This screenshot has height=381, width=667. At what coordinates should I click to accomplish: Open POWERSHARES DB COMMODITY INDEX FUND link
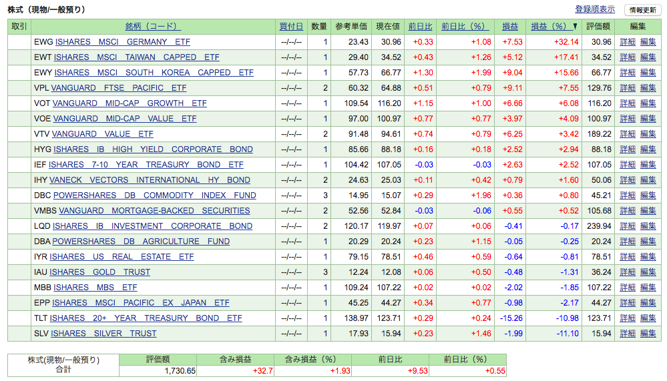tap(154, 196)
